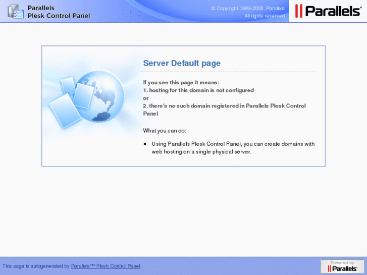This screenshot has height=275, width=367.
Task: Click the Copyright 1999-2008 Parallels text
Action: point(248,9)
